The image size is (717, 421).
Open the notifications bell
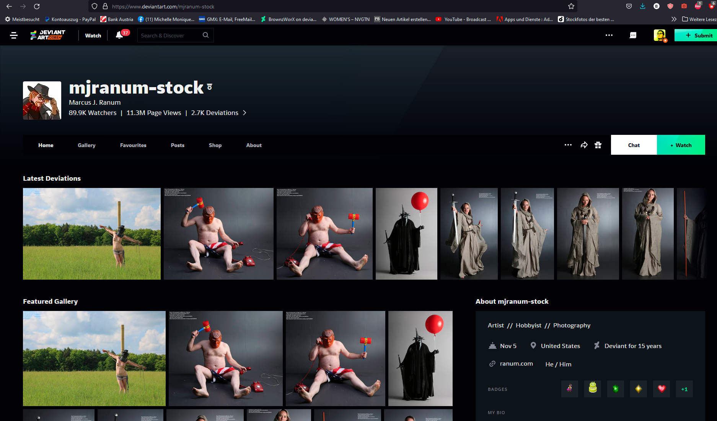tap(119, 35)
